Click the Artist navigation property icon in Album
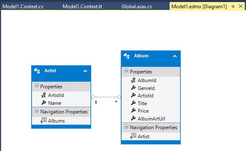The image size is (246, 151). [x=133, y=136]
